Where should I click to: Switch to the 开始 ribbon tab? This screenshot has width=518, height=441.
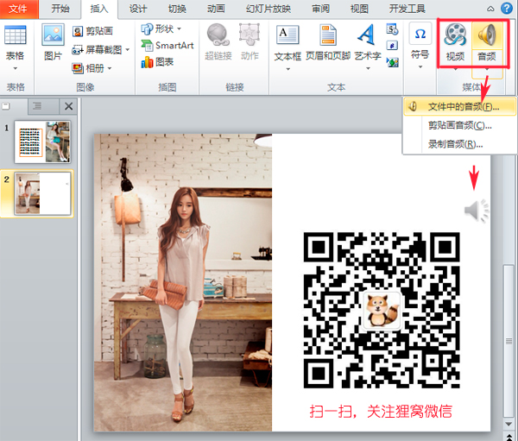coord(60,9)
